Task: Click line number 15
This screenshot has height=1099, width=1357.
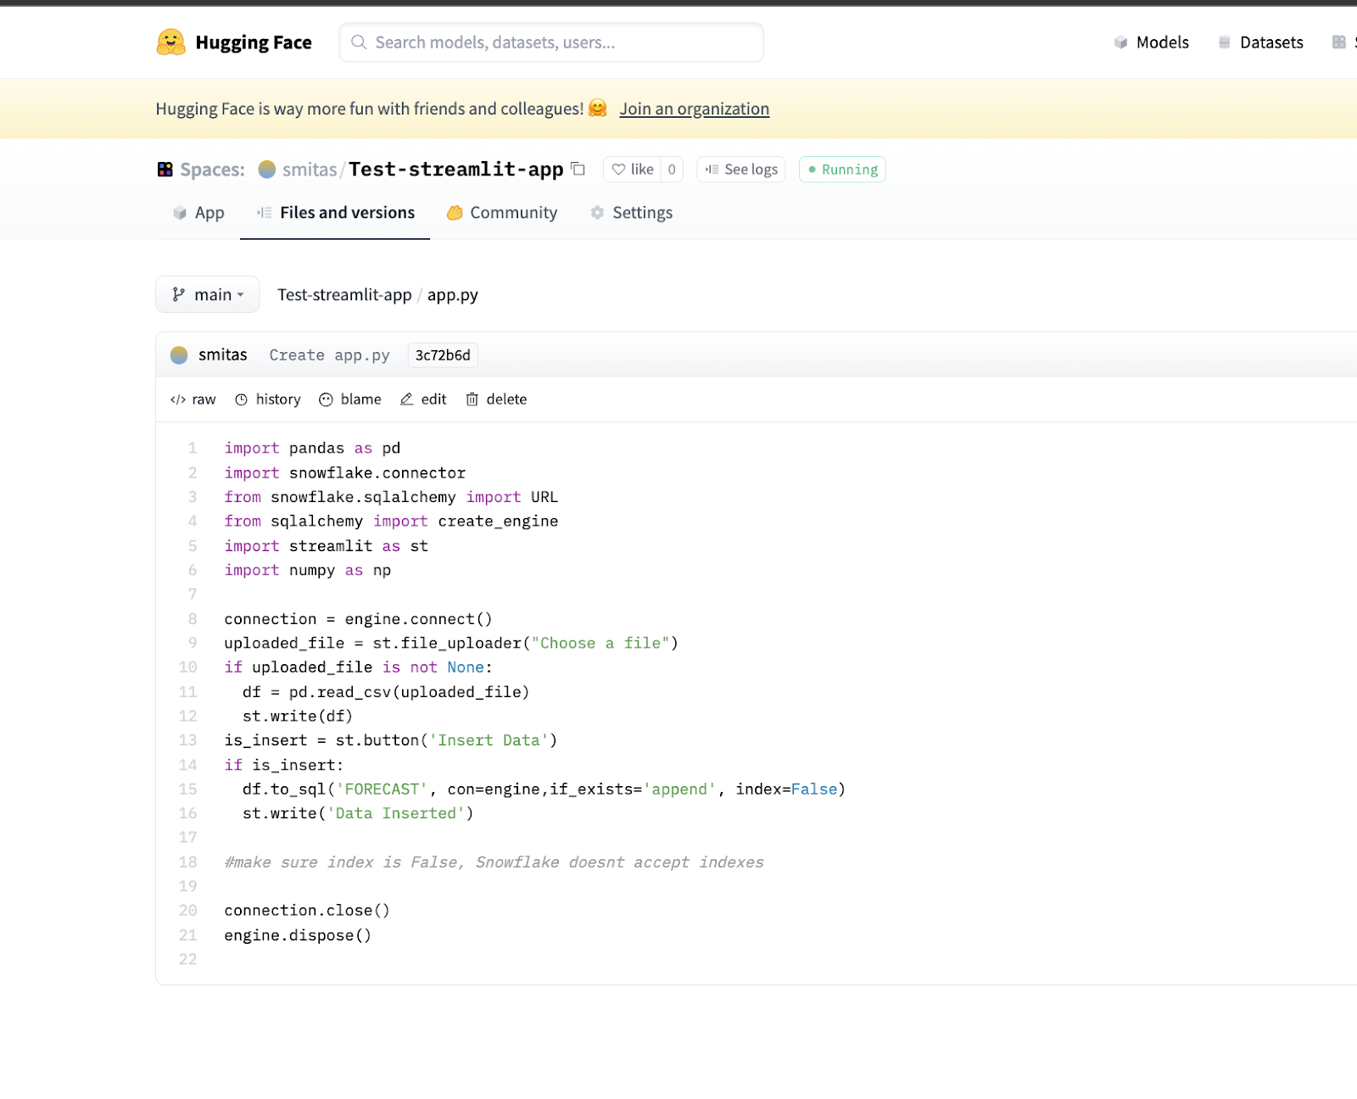Action: point(187,789)
